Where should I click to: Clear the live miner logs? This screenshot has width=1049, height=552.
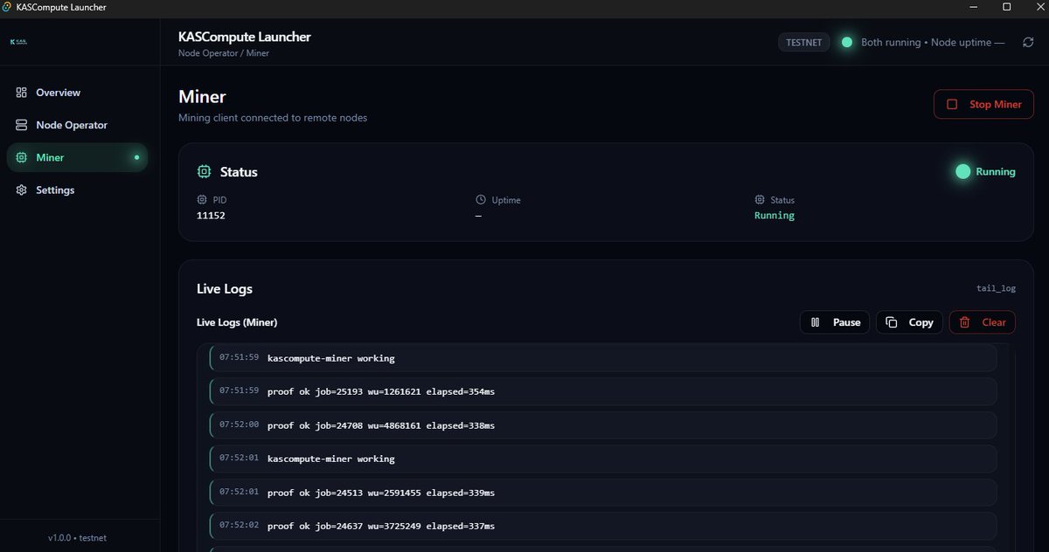(x=983, y=322)
